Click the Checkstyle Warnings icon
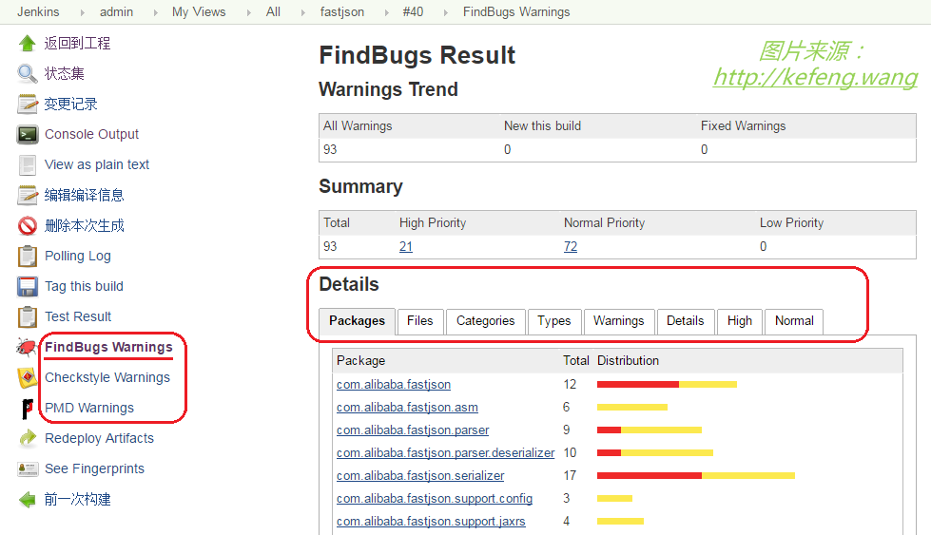The image size is (931, 535). (28, 377)
